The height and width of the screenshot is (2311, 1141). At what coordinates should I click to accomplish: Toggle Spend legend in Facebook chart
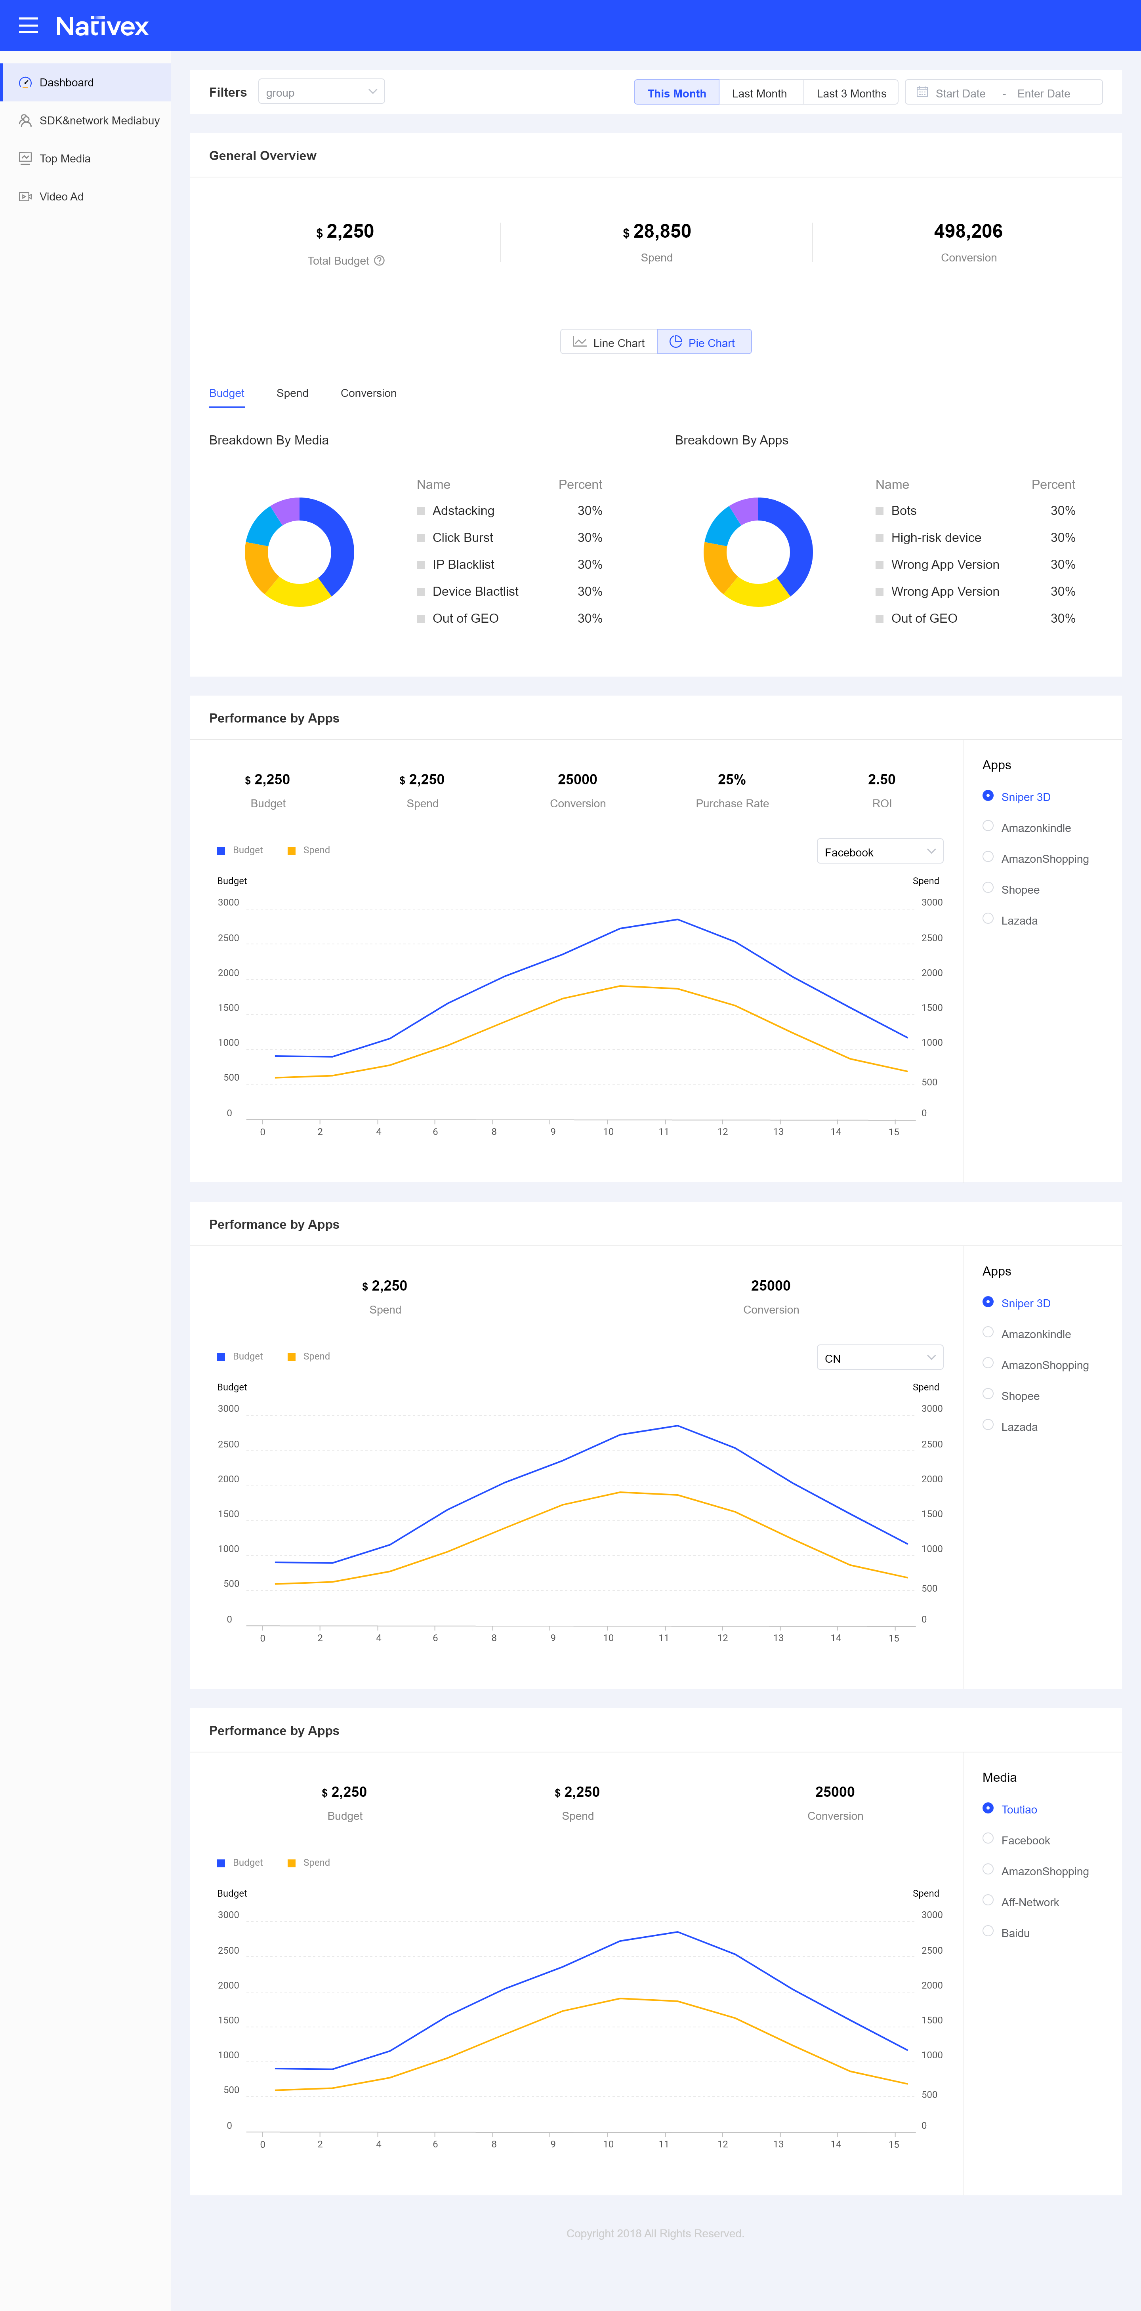(309, 850)
